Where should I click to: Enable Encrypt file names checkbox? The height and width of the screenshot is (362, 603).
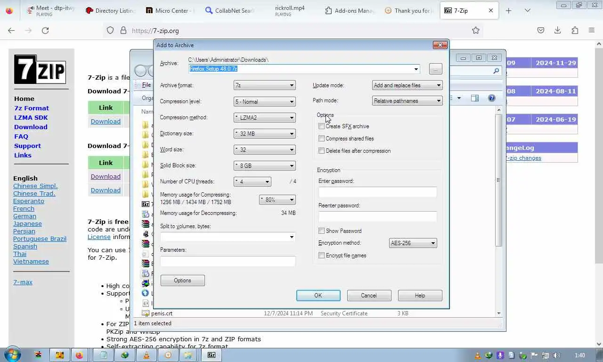[322, 255]
